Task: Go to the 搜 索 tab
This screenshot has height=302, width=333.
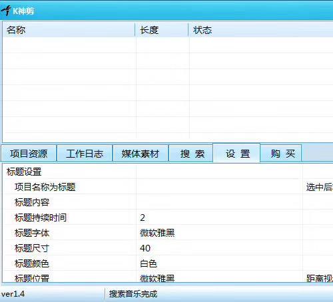Action: 191,154
